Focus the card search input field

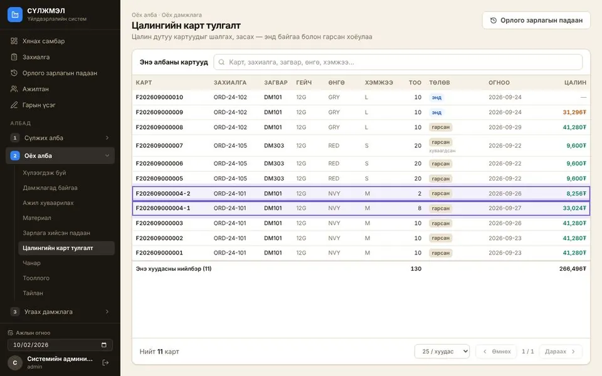[x=398, y=62]
